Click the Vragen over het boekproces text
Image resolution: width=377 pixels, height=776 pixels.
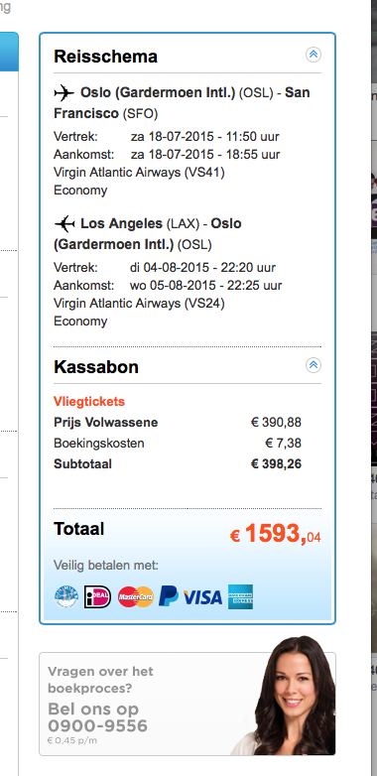pyautogui.click(x=100, y=680)
